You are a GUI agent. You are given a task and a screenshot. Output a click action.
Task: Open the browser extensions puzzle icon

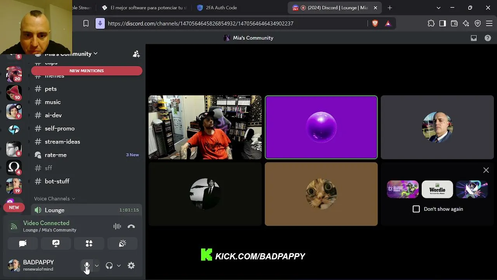point(431,23)
